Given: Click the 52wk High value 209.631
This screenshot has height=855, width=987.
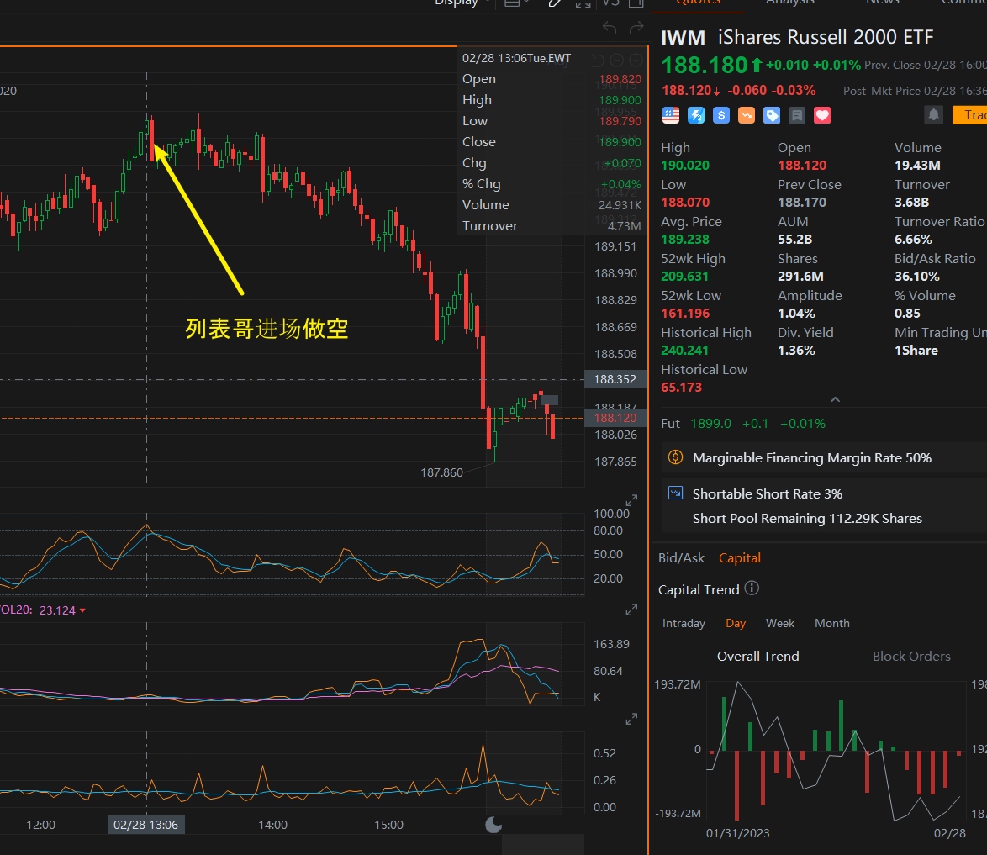Looking at the screenshot, I should pyautogui.click(x=685, y=277).
